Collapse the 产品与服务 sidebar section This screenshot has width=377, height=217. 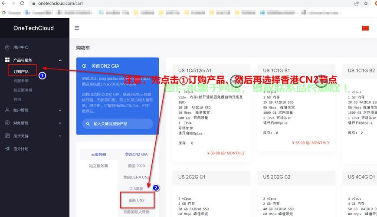60,60
